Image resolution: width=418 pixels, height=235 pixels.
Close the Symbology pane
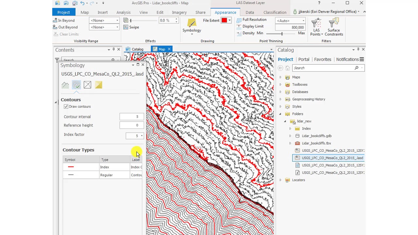click(143, 65)
